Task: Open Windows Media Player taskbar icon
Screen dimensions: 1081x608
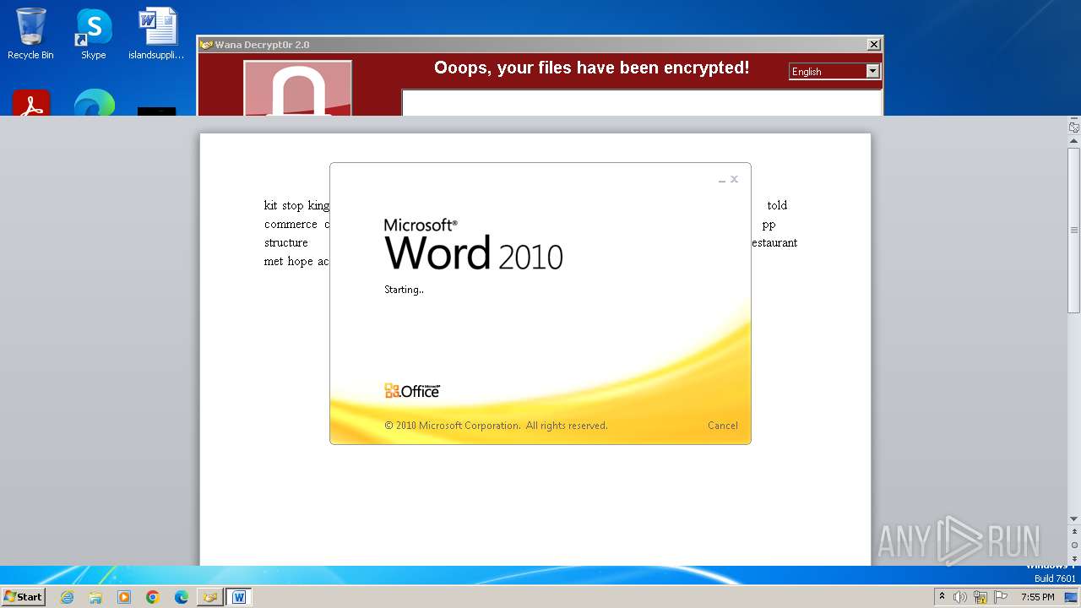Action: tap(124, 597)
